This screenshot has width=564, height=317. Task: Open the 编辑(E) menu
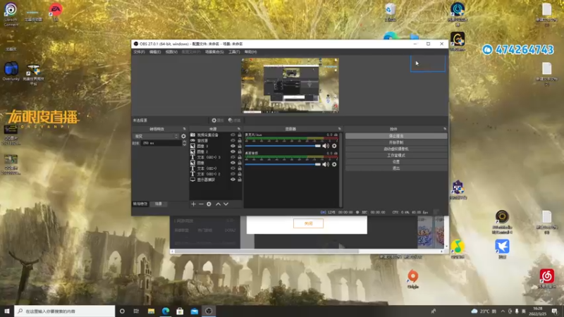155,51
